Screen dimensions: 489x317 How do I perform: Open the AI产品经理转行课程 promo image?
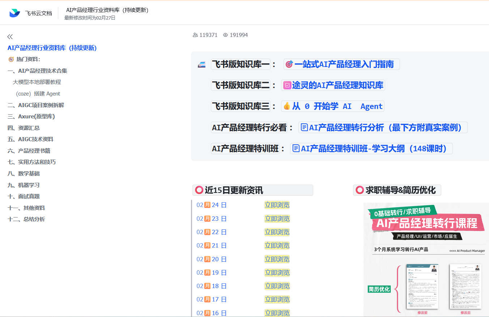(426, 259)
